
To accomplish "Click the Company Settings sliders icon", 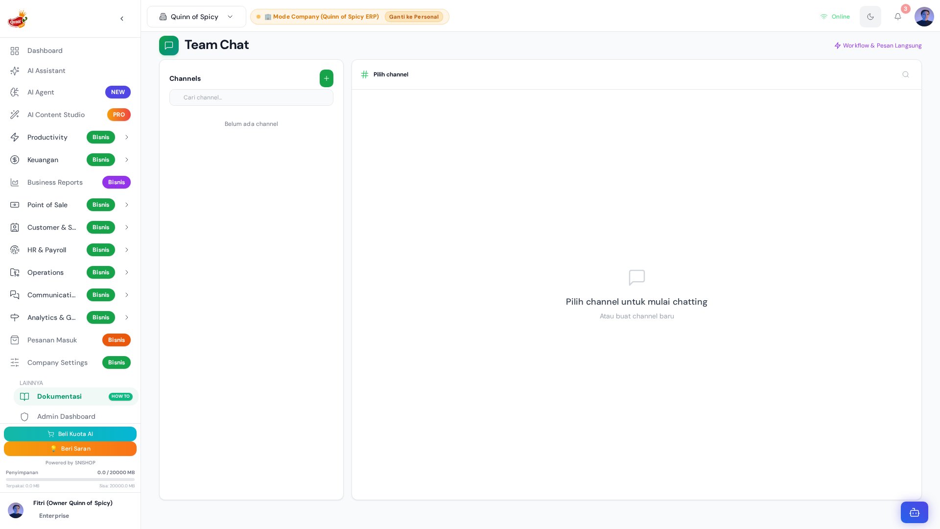I will coord(15,362).
